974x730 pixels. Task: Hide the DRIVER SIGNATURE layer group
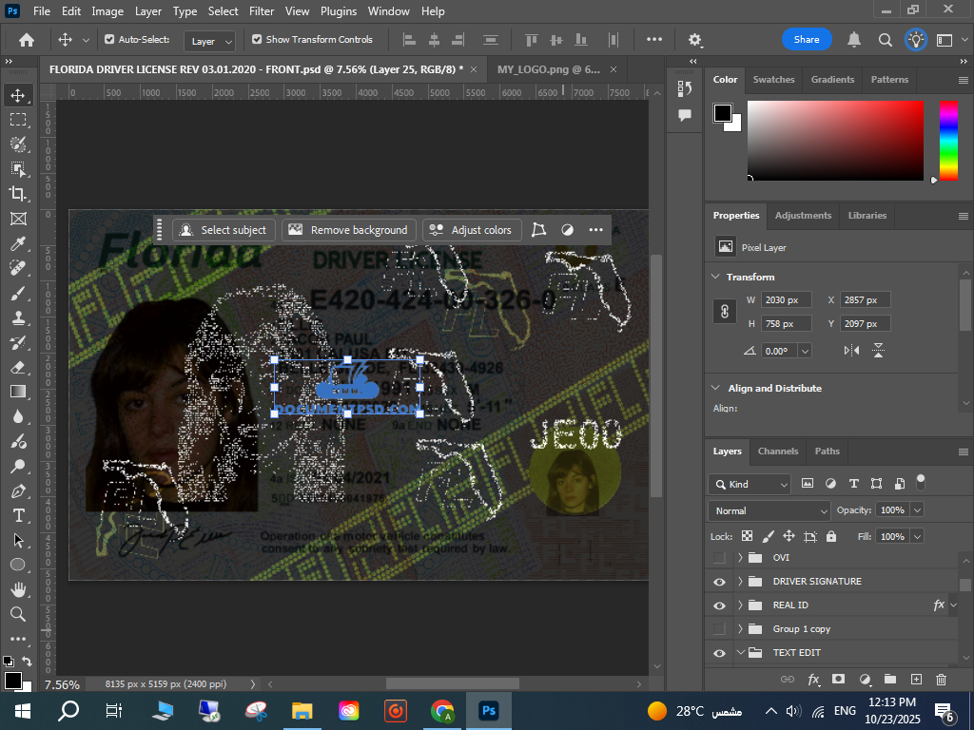719,582
